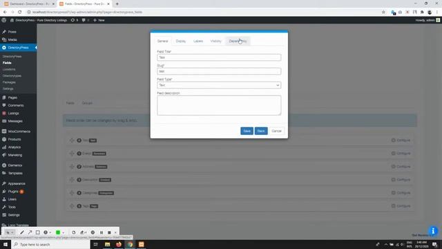Focus the Slug text field
This screenshot has width=442, height=249.
coord(219,71)
